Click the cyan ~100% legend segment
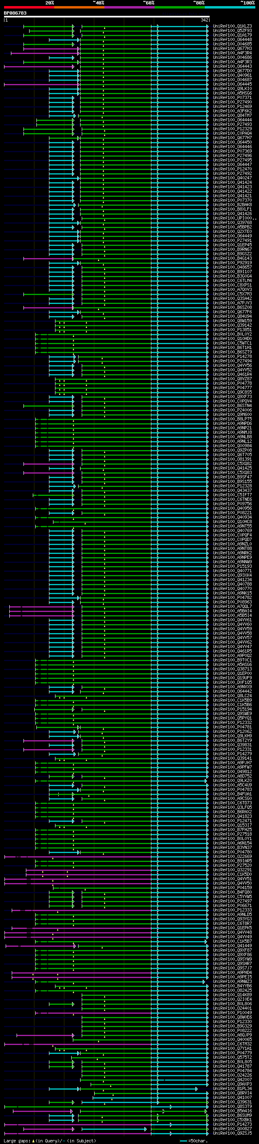Image resolution: width=259 pixels, height=1144 pixels. tap(230, 7)
